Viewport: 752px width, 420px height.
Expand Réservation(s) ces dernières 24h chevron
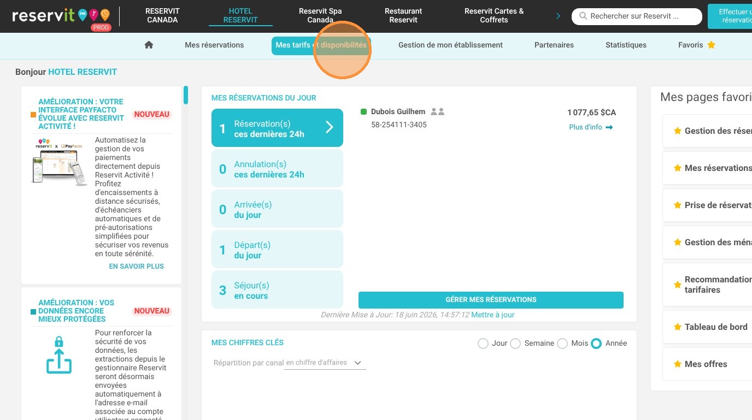coord(330,127)
